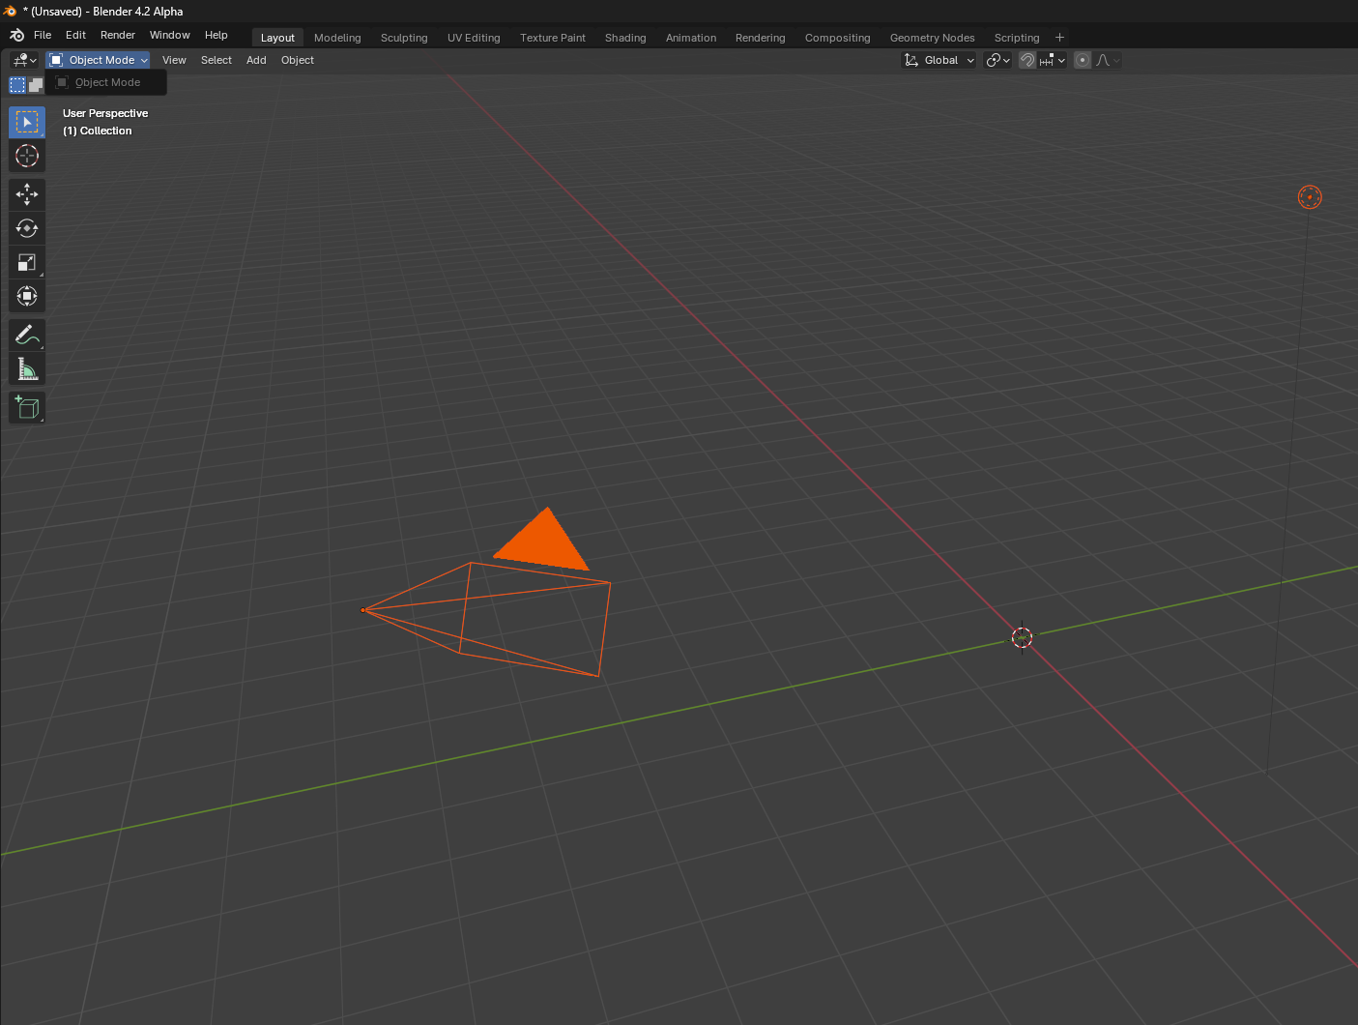Switch to the Rendering workspace tab
This screenshot has height=1025, width=1358.
(x=761, y=38)
